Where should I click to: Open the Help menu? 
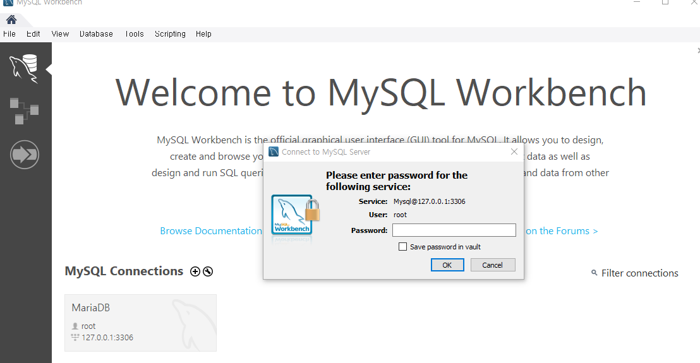pyautogui.click(x=203, y=34)
